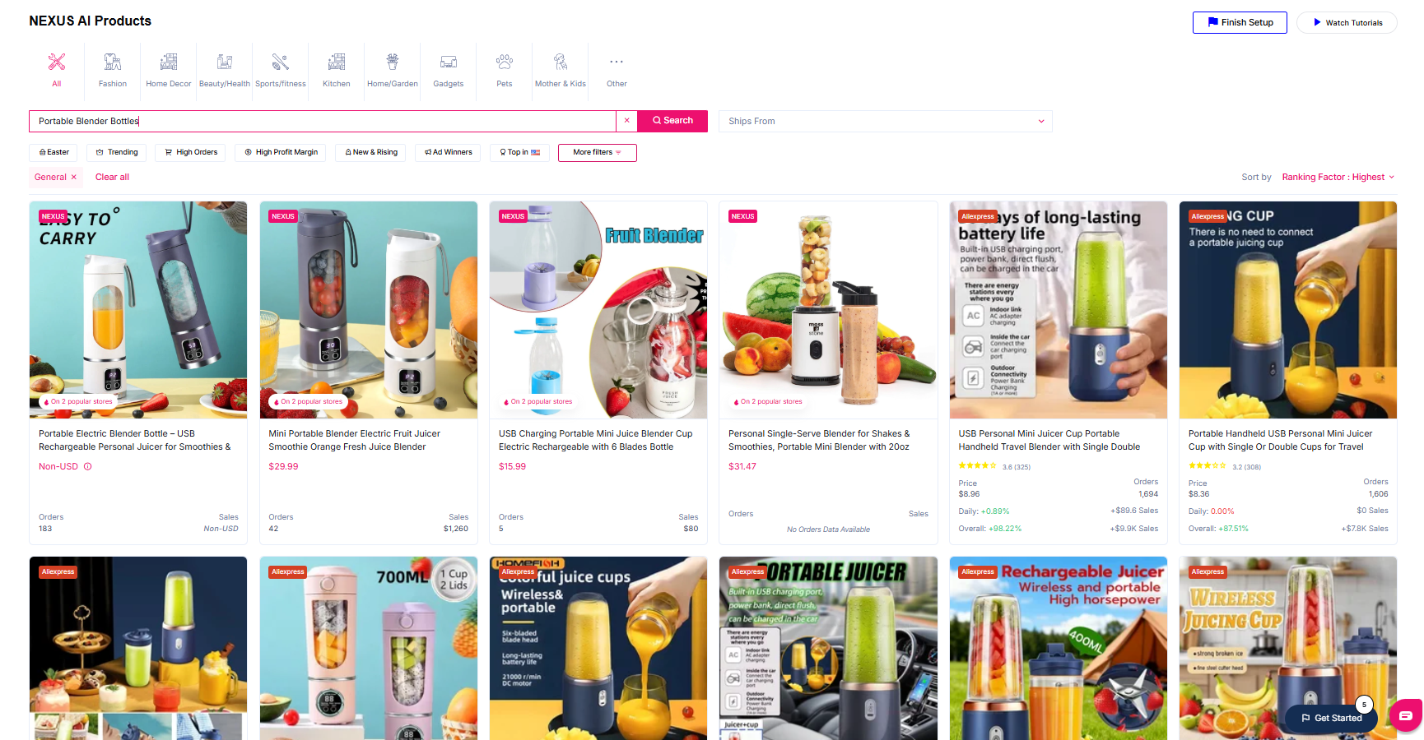Viewport: 1424px width, 740px height.
Task: Open the More filters dropdown
Action: point(598,152)
